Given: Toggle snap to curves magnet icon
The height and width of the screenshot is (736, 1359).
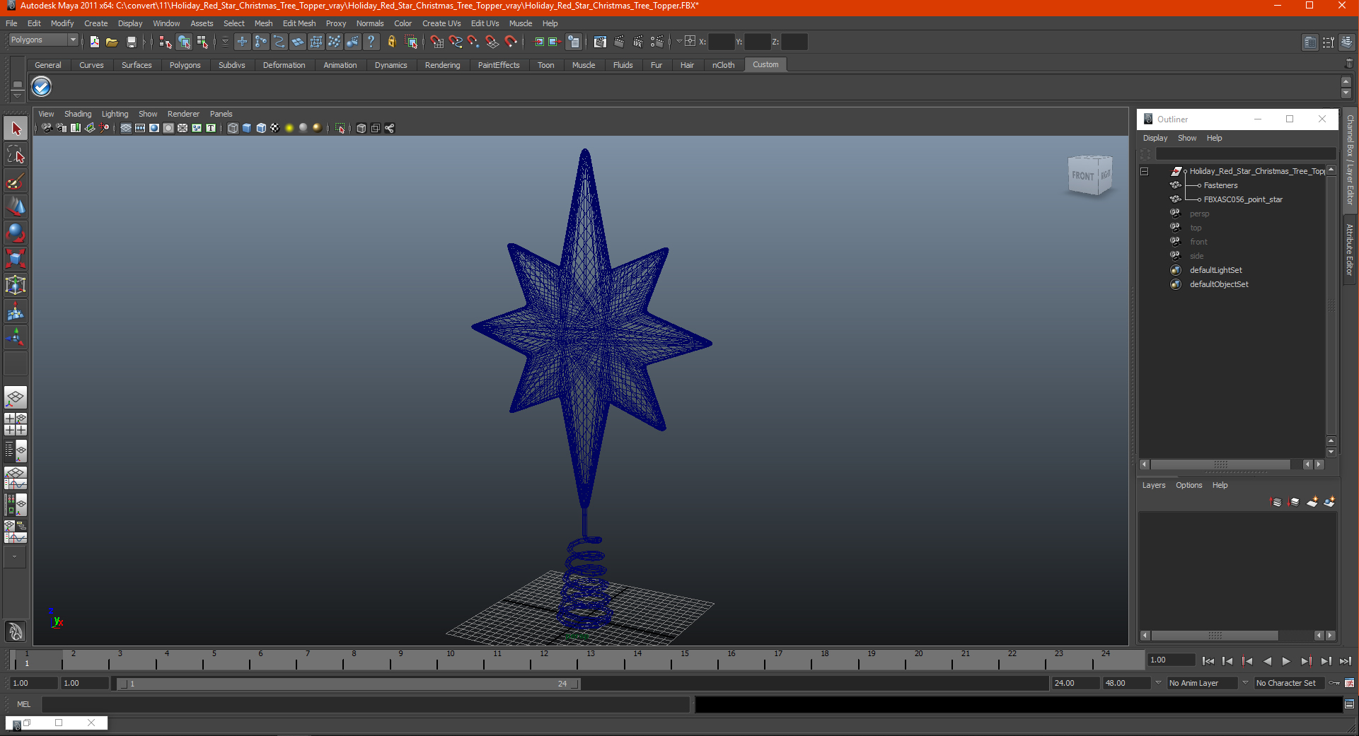Looking at the screenshot, I should pos(455,42).
